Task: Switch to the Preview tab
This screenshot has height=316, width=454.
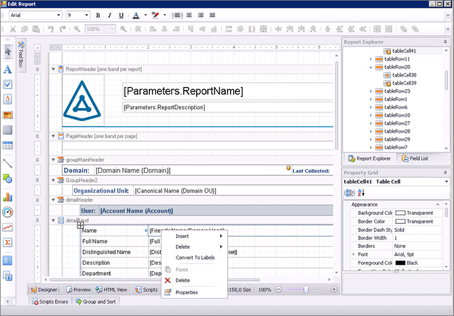Action: click(x=78, y=289)
